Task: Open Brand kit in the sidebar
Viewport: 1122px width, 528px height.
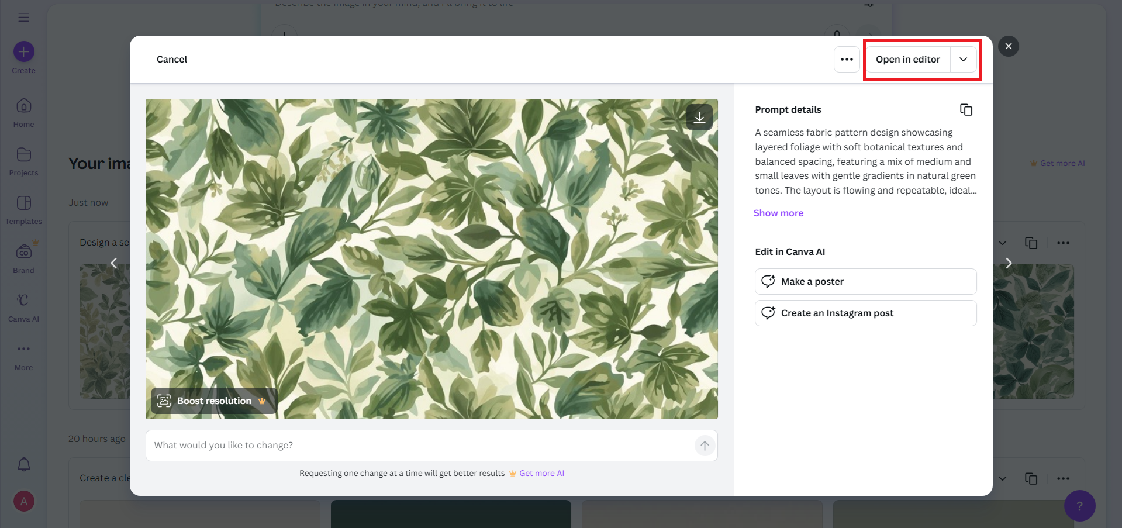Action: tap(24, 252)
